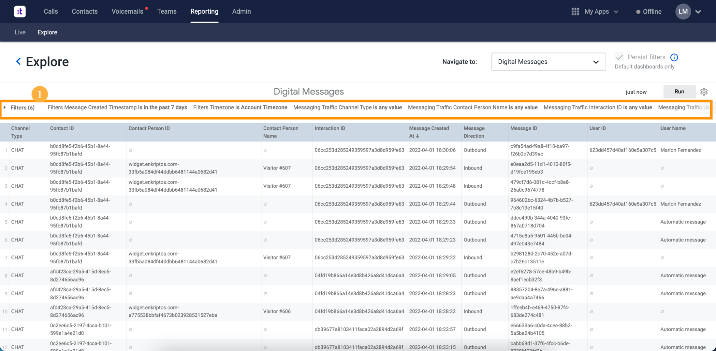Click timestamp 2022-04-01 18:28:22
The height and width of the screenshot is (351, 716).
coord(432,312)
